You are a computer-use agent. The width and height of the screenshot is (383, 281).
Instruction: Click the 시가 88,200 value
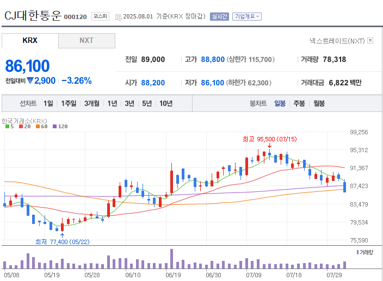pyautogui.click(x=153, y=83)
